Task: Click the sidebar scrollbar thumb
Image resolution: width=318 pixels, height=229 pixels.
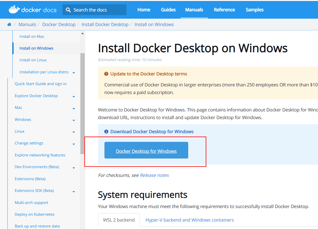Action: pos(82,104)
